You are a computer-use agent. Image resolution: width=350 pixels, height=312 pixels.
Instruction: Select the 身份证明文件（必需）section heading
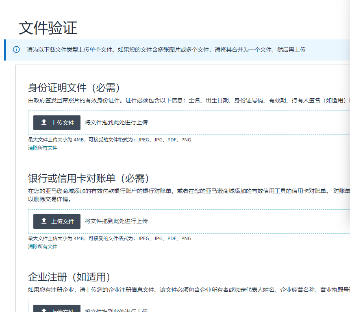(74, 88)
